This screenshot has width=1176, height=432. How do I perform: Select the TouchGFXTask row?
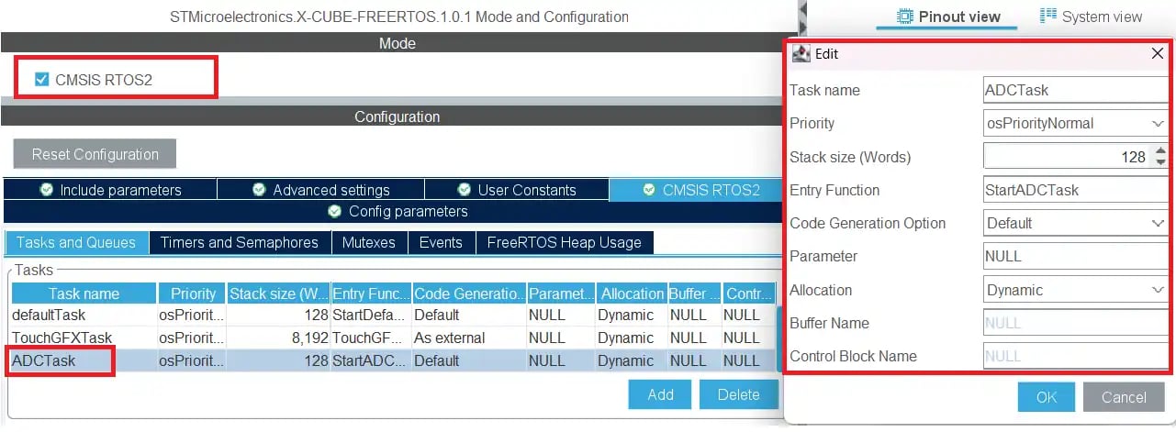pos(394,338)
